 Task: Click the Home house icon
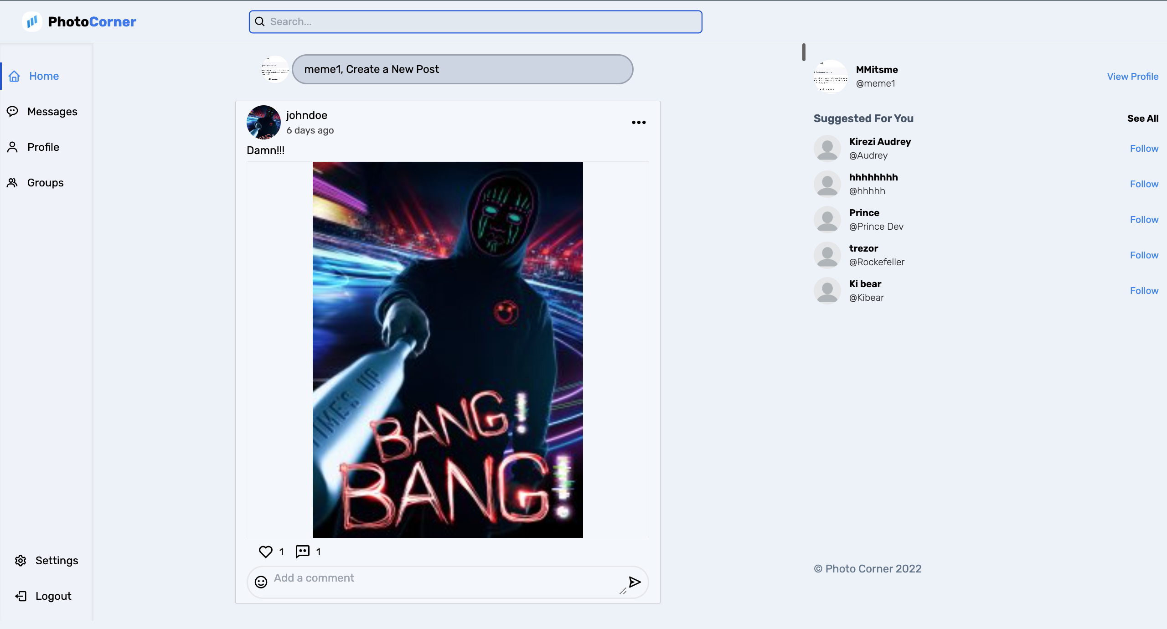pos(15,76)
